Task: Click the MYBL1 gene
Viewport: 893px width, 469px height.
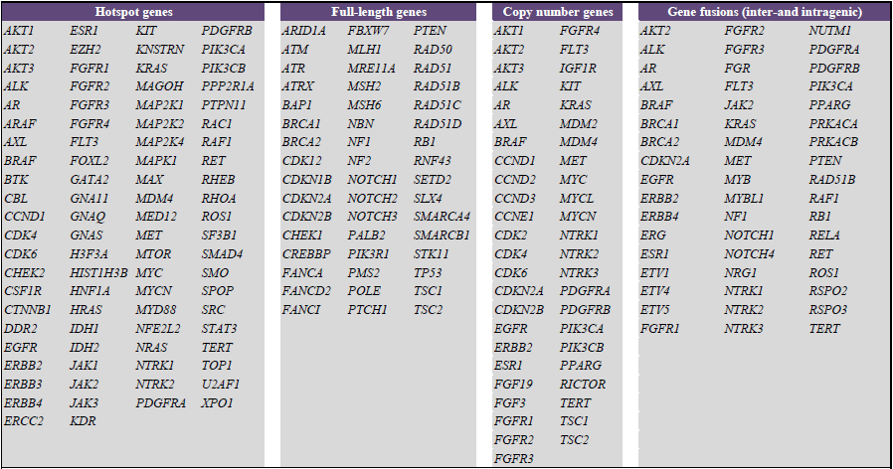Action: click(744, 198)
